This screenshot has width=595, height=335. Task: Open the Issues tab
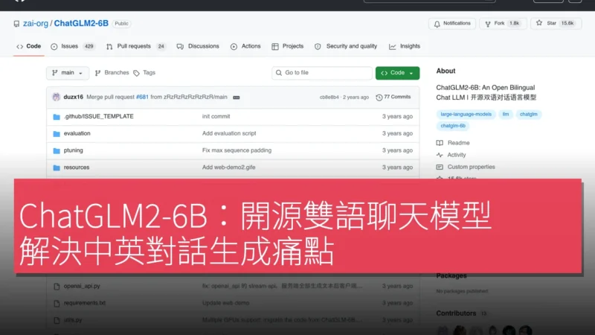tap(72, 46)
